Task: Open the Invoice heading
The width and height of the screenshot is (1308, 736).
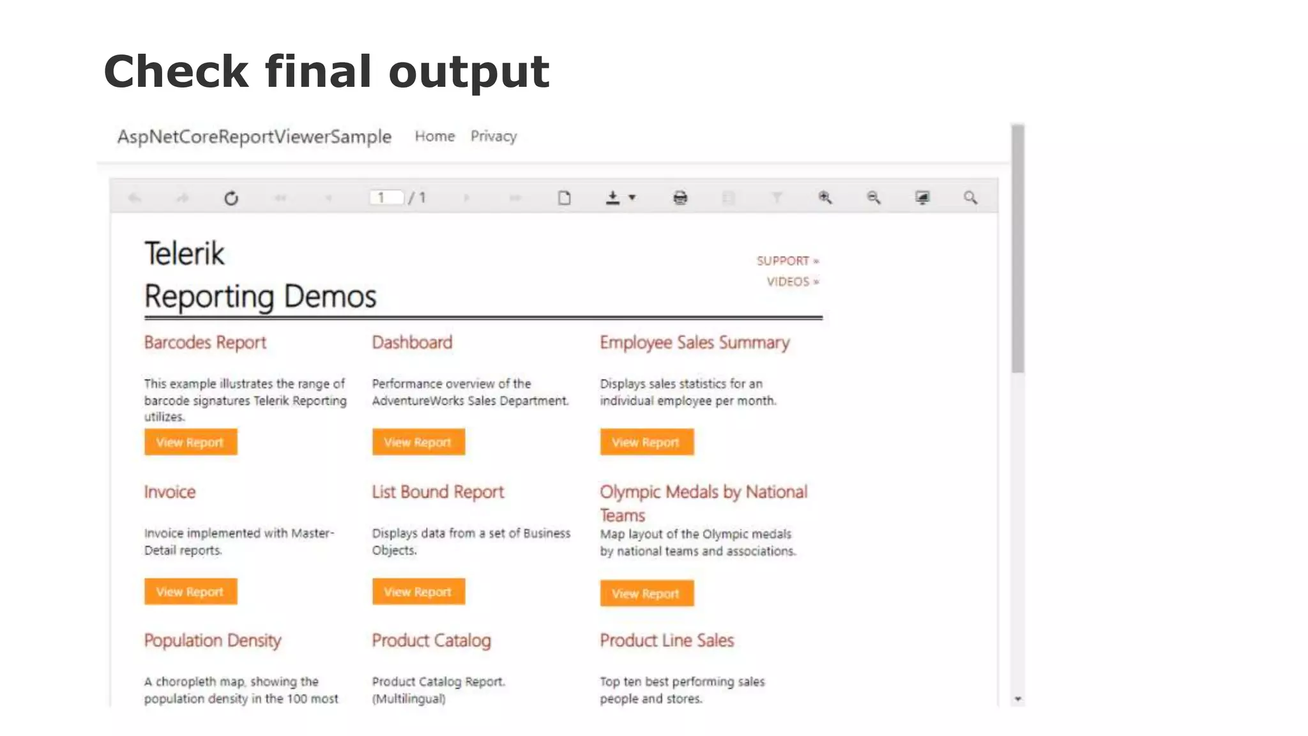Action: coord(170,492)
